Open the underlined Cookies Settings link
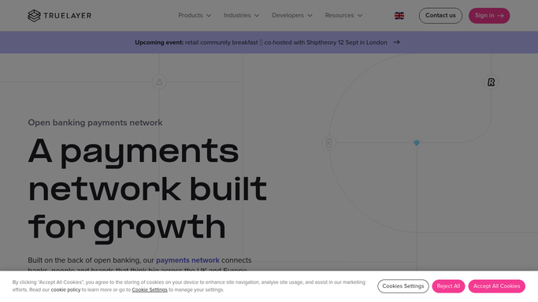The height and width of the screenshot is (302, 538). pos(150,289)
